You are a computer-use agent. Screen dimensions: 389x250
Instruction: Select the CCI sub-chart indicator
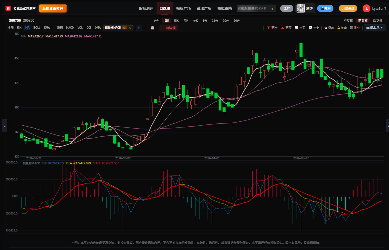click(89, 28)
